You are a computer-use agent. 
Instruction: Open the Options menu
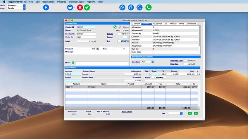point(91,2)
